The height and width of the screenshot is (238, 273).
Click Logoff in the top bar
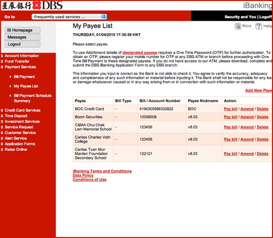click(x=266, y=17)
